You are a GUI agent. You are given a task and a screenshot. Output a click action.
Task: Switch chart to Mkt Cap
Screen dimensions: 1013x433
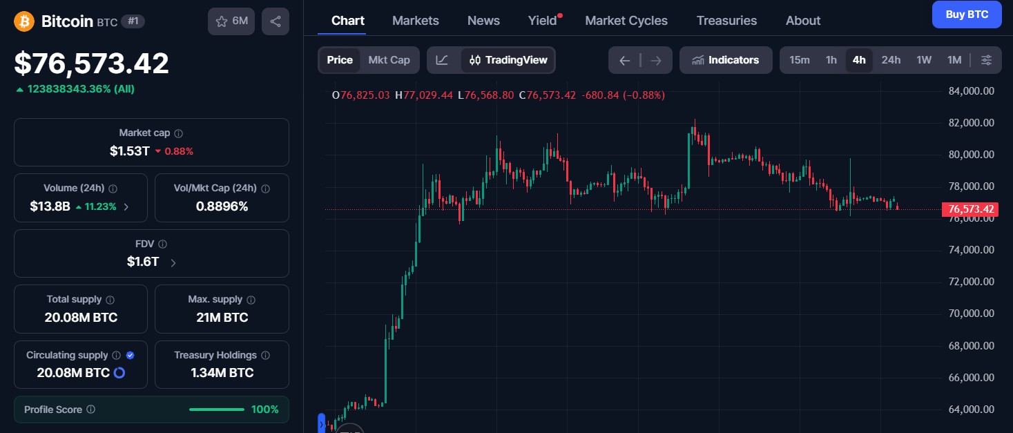pyautogui.click(x=389, y=60)
